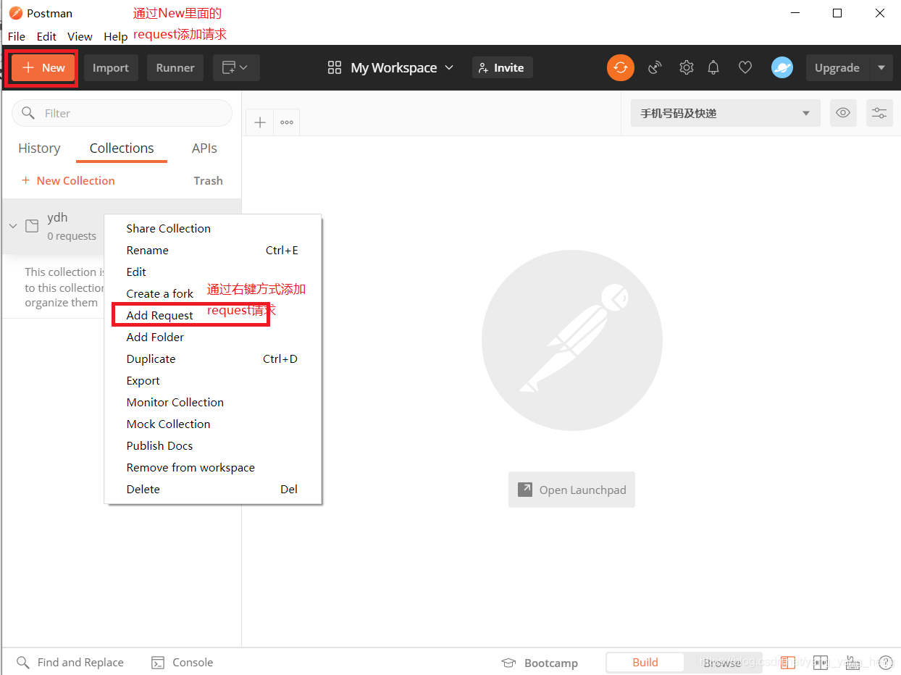Click the orange New button

click(43, 67)
